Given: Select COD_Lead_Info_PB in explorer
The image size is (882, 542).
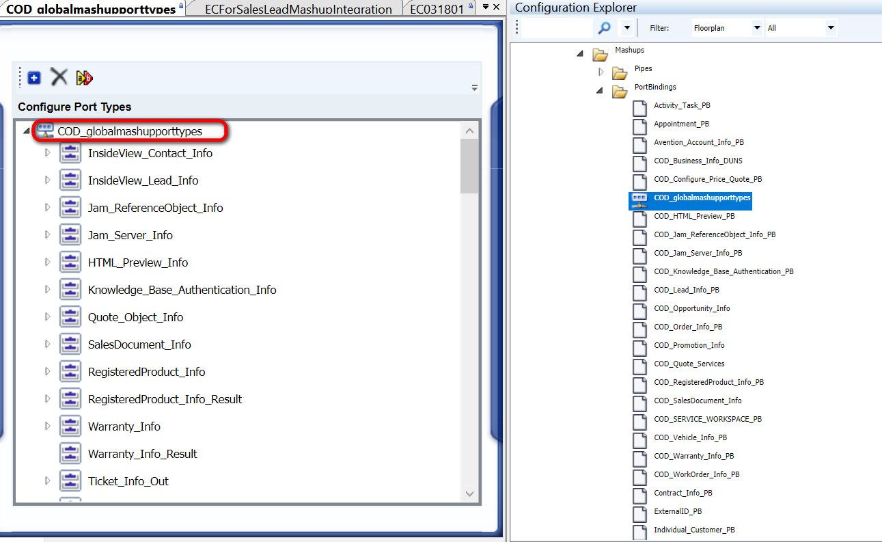Looking at the screenshot, I should pos(687,290).
